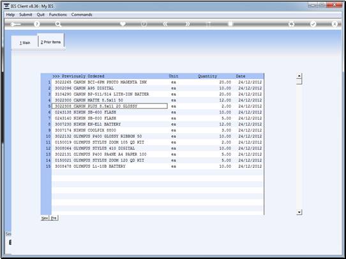
Task: Open the question mark help icon
Action: coord(37,24)
